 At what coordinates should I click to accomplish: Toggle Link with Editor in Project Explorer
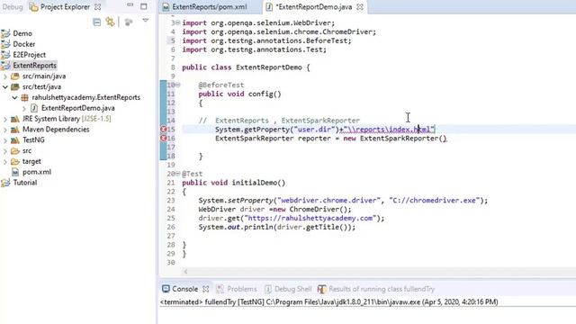110,22
